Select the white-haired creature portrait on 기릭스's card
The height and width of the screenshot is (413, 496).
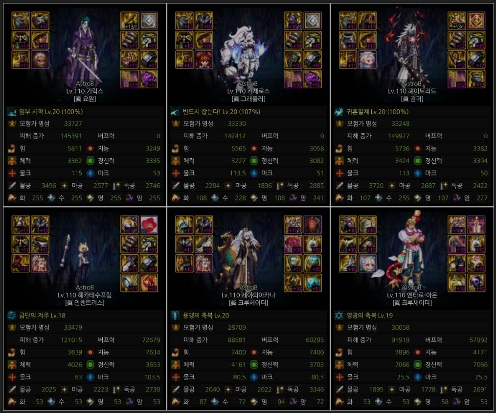(40, 59)
